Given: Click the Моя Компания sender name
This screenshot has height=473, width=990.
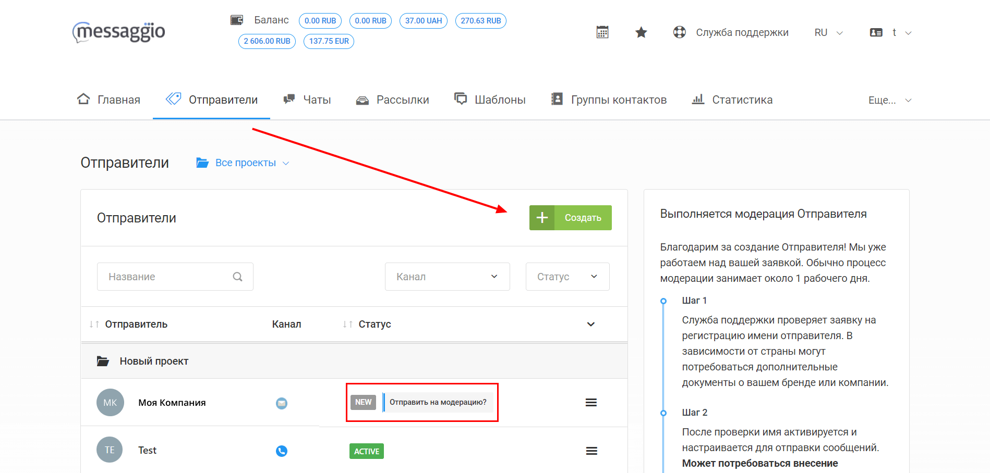Looking at the screenshot, I should point(172,403).
